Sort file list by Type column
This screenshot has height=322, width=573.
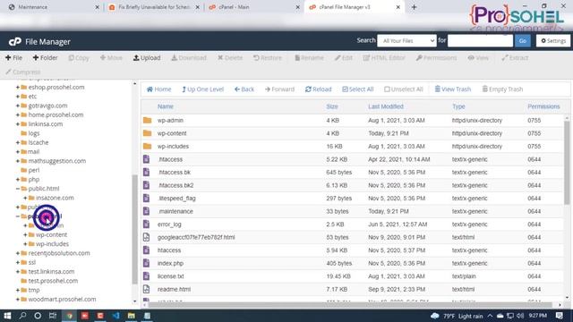[x=458, y=106]
